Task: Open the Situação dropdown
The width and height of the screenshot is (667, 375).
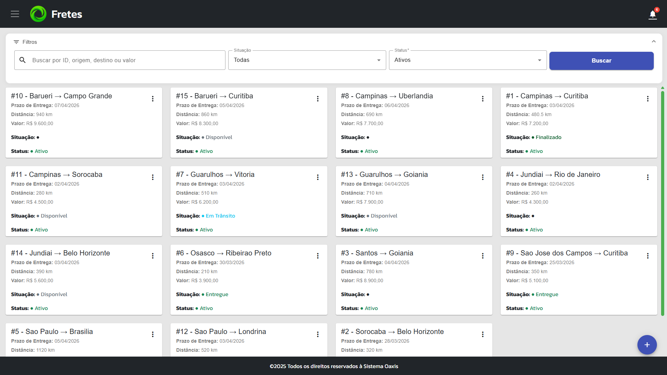Action: [x=307, y=60]
